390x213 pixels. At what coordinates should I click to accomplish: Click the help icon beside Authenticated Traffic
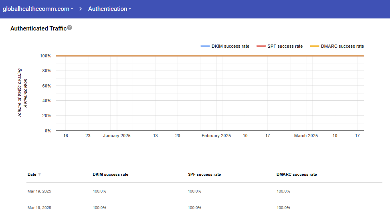pyautogui.click(x=70, y=28)
